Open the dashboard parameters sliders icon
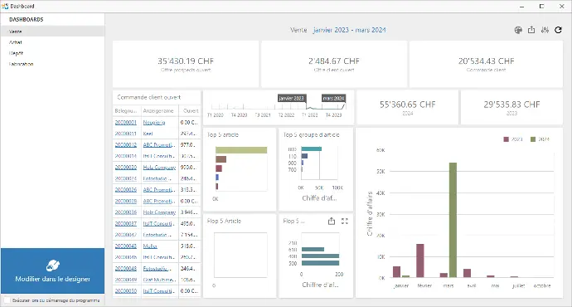 545,30
